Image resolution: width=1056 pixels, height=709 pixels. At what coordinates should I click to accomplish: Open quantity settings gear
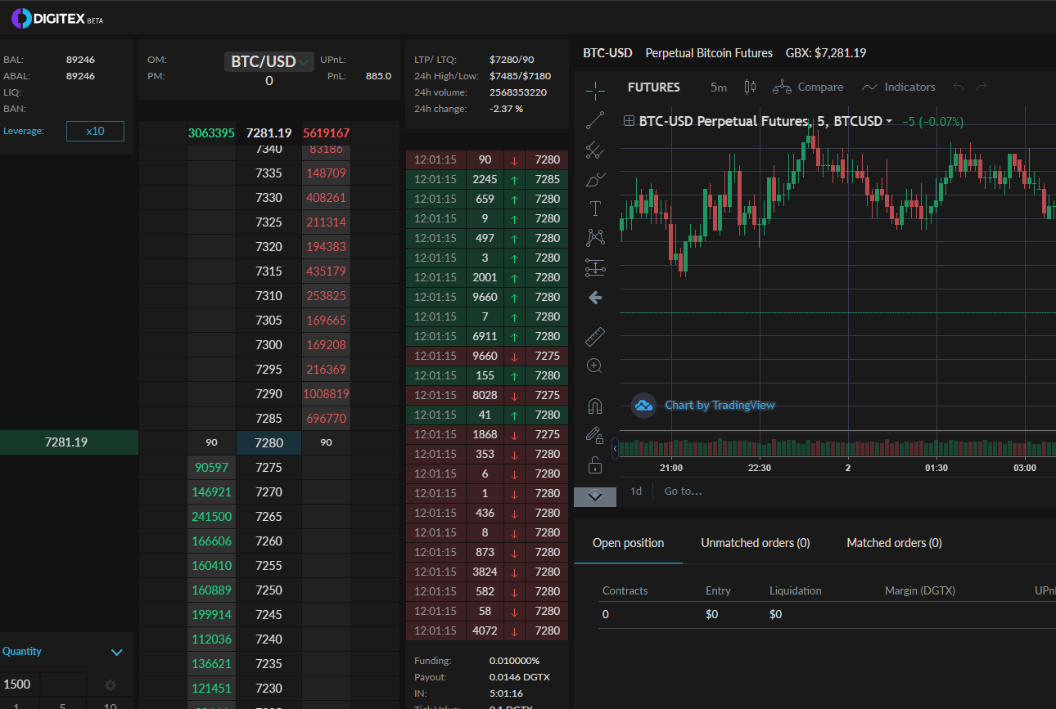click(111, 685)
